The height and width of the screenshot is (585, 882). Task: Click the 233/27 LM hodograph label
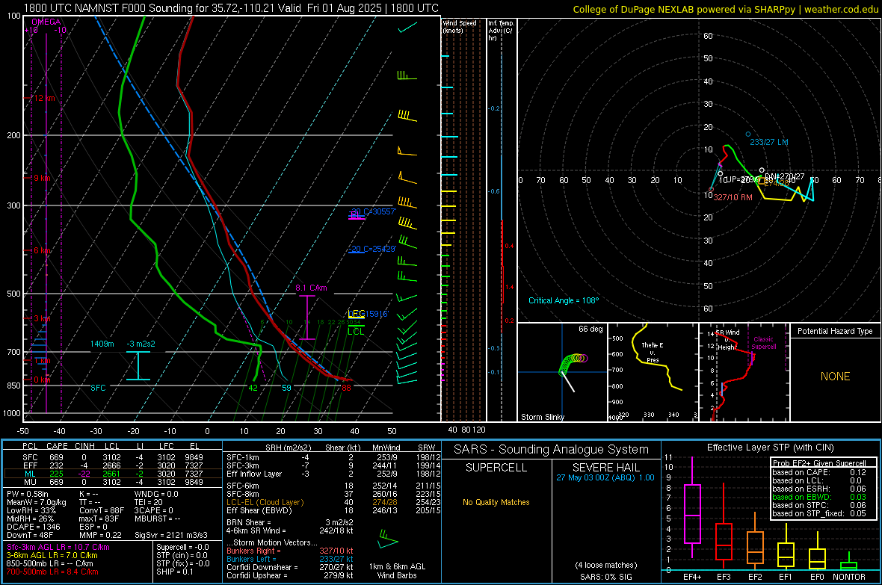click(769, 142)
